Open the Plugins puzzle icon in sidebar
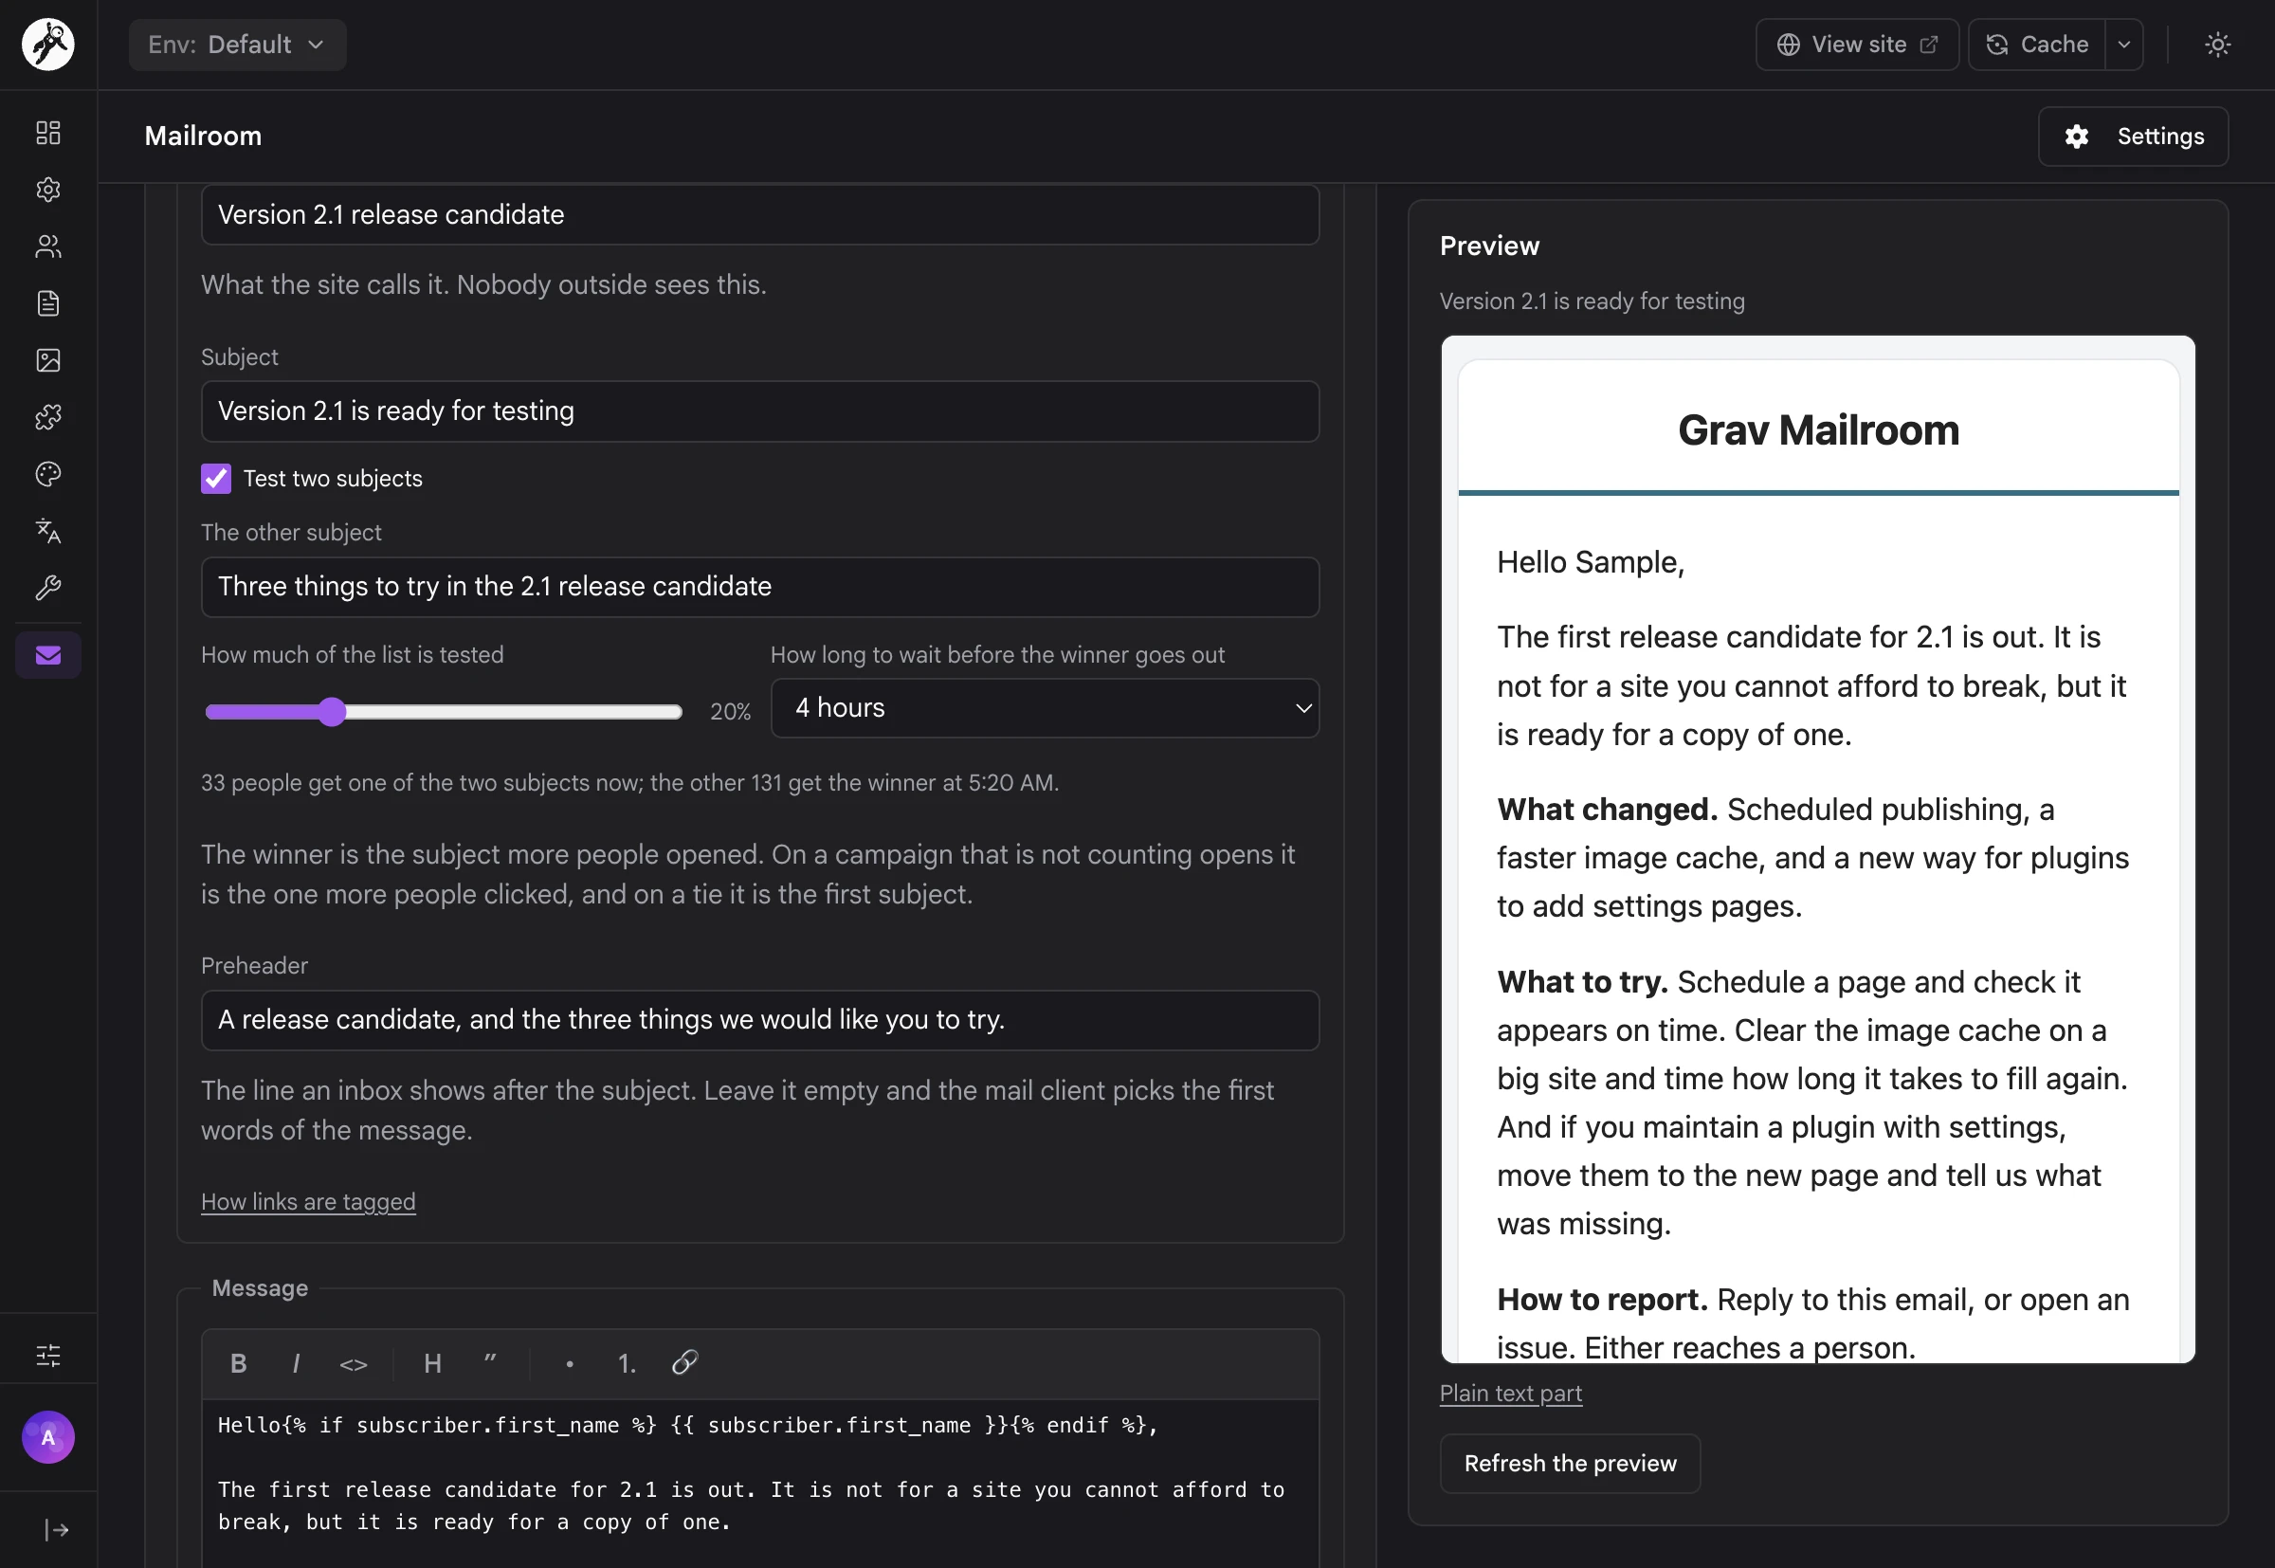Viewport: 2275px width, 1568px height. point(48,417)
